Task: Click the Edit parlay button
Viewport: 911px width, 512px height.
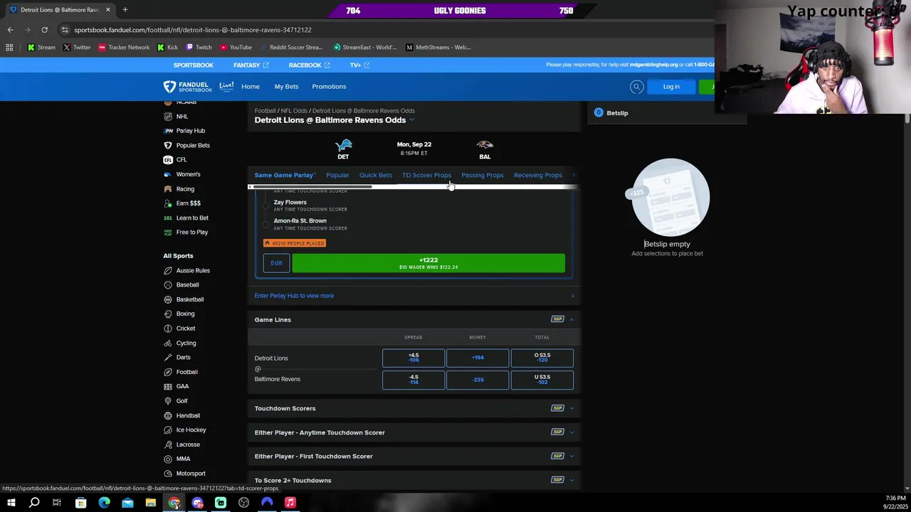Action: (276, 263)
